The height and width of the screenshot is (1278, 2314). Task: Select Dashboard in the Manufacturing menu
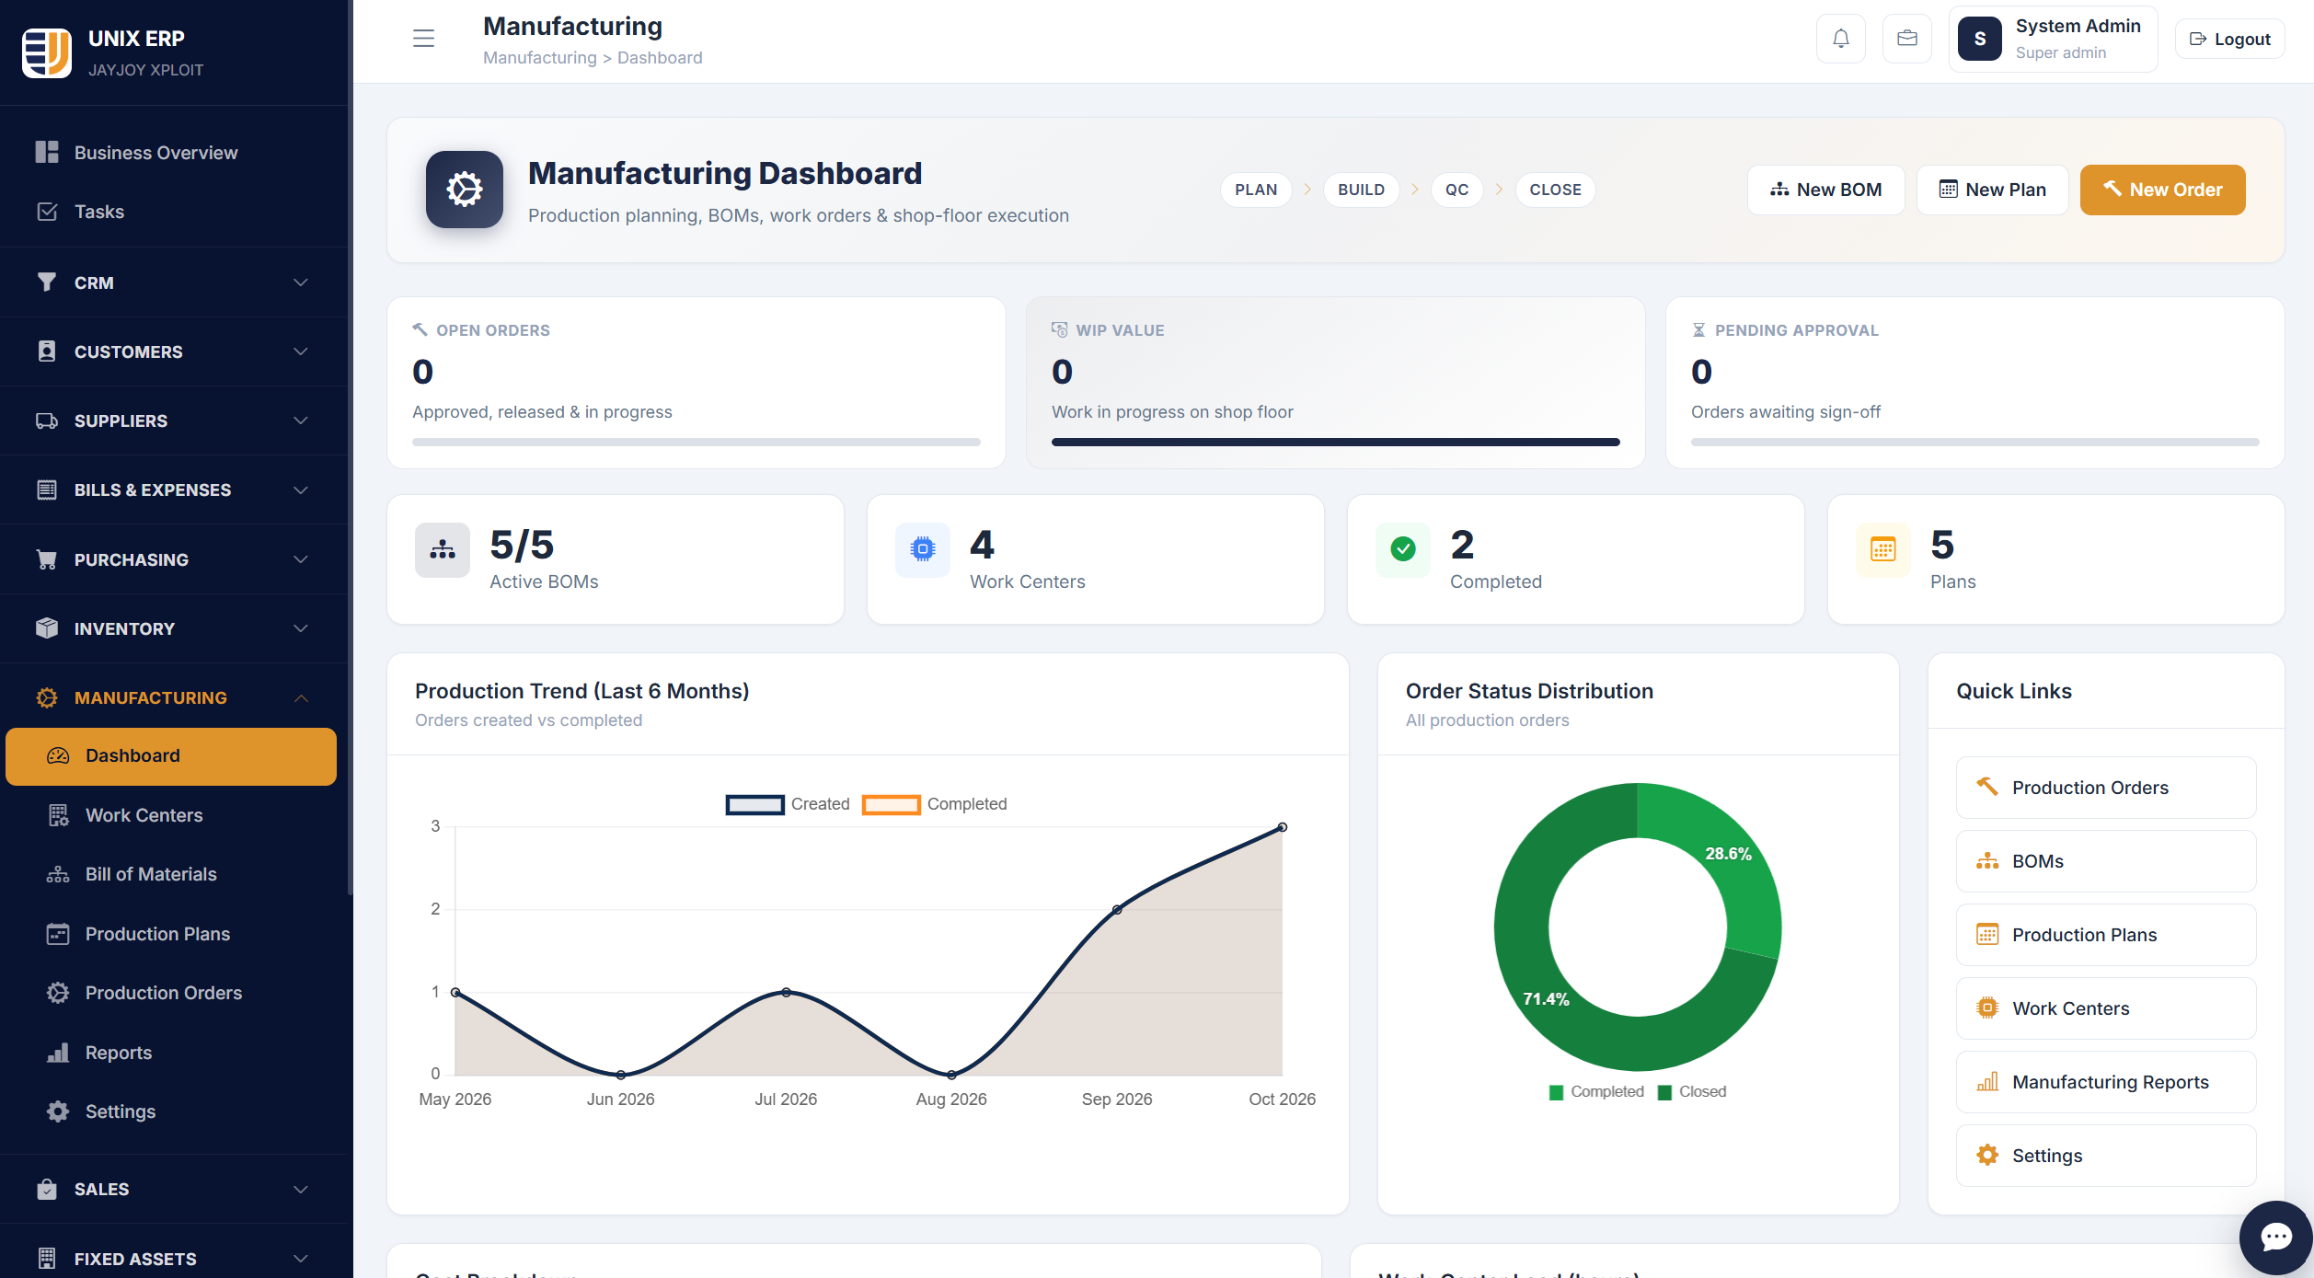click(171, 756)
